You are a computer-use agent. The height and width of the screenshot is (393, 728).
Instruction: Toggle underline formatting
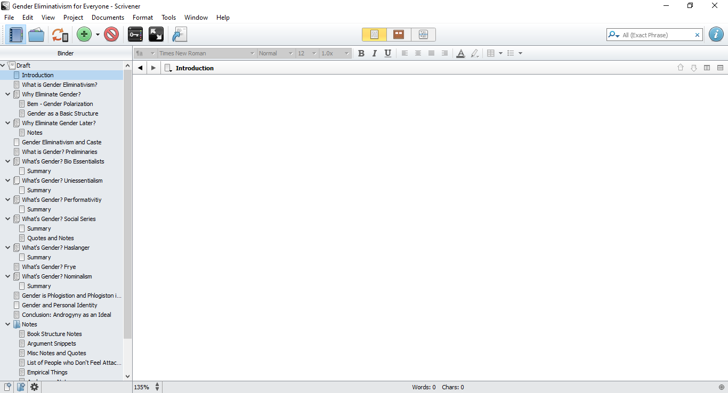[x=387, y=53]
